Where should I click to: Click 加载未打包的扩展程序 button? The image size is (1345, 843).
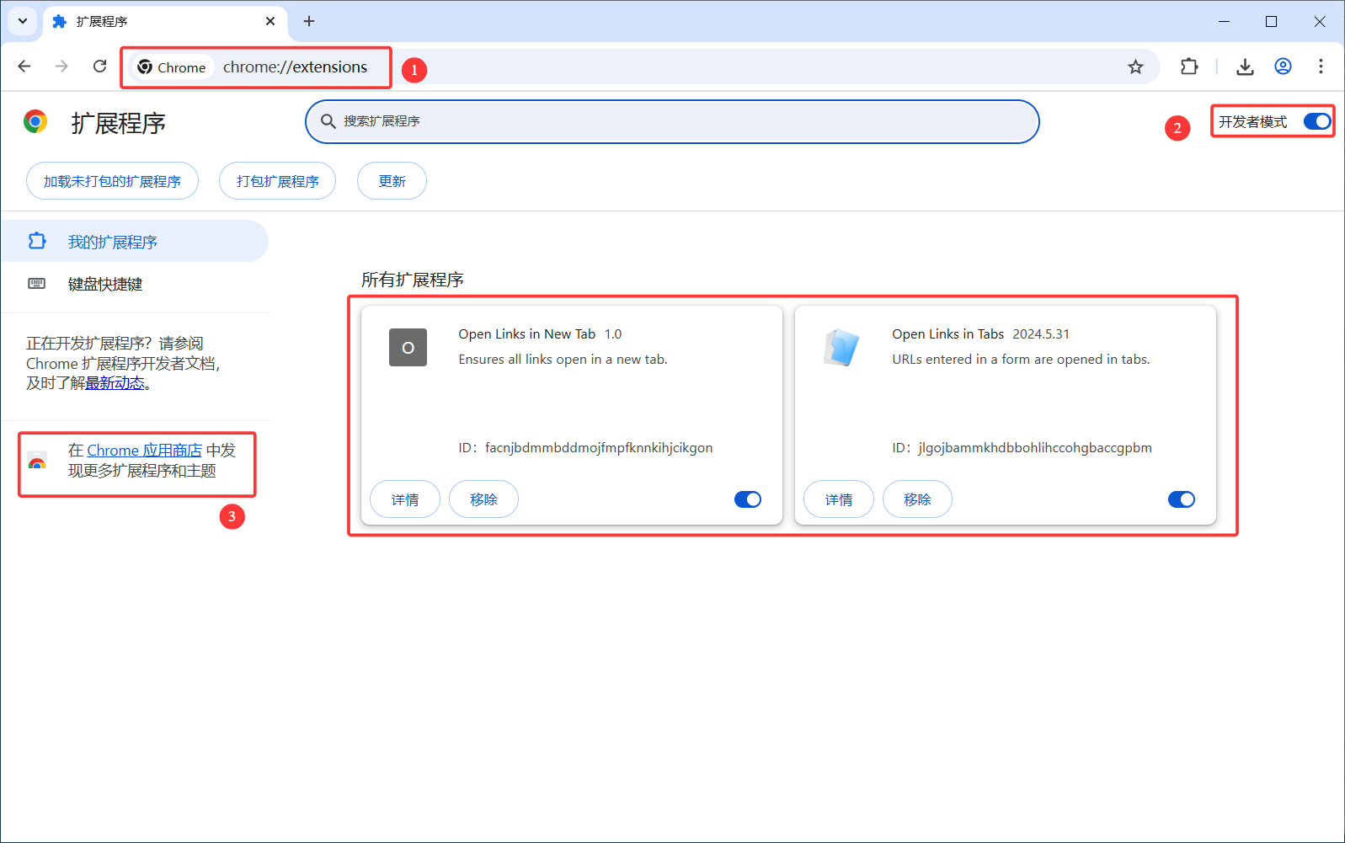click(112, 181)
